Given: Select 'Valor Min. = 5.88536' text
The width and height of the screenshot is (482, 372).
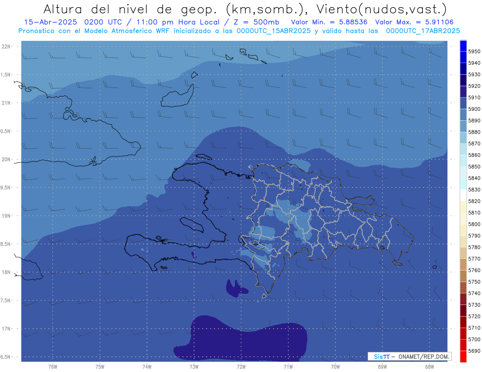Looking at the screenshot, I should point(329,22).
